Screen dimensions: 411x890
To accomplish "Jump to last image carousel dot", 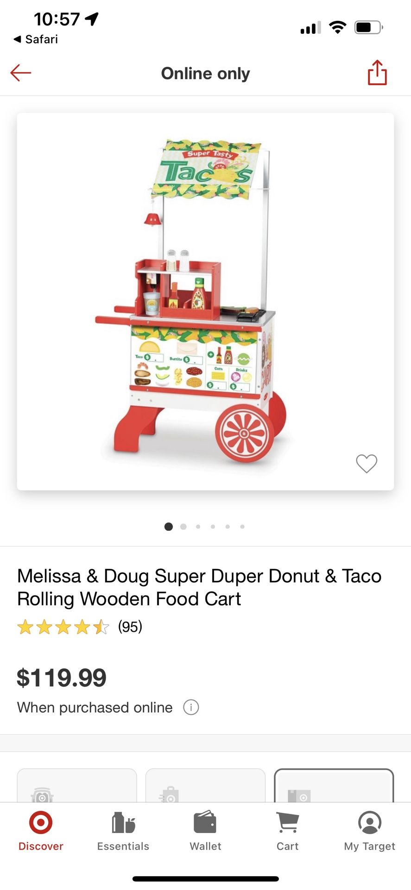I will pyautogui.click(x=242, y=527).
